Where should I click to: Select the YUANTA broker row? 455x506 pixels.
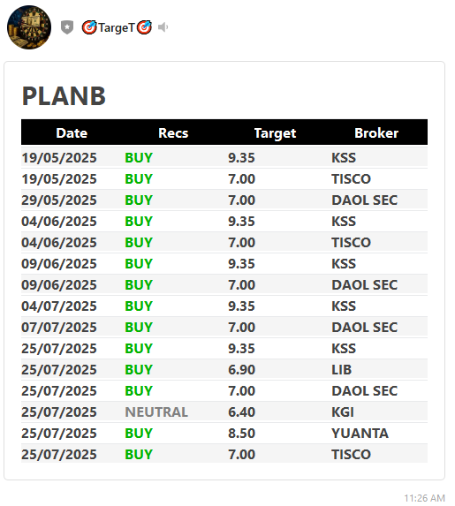[224, 433]
